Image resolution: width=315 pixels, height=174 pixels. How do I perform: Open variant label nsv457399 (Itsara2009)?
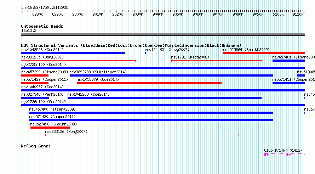45,72
